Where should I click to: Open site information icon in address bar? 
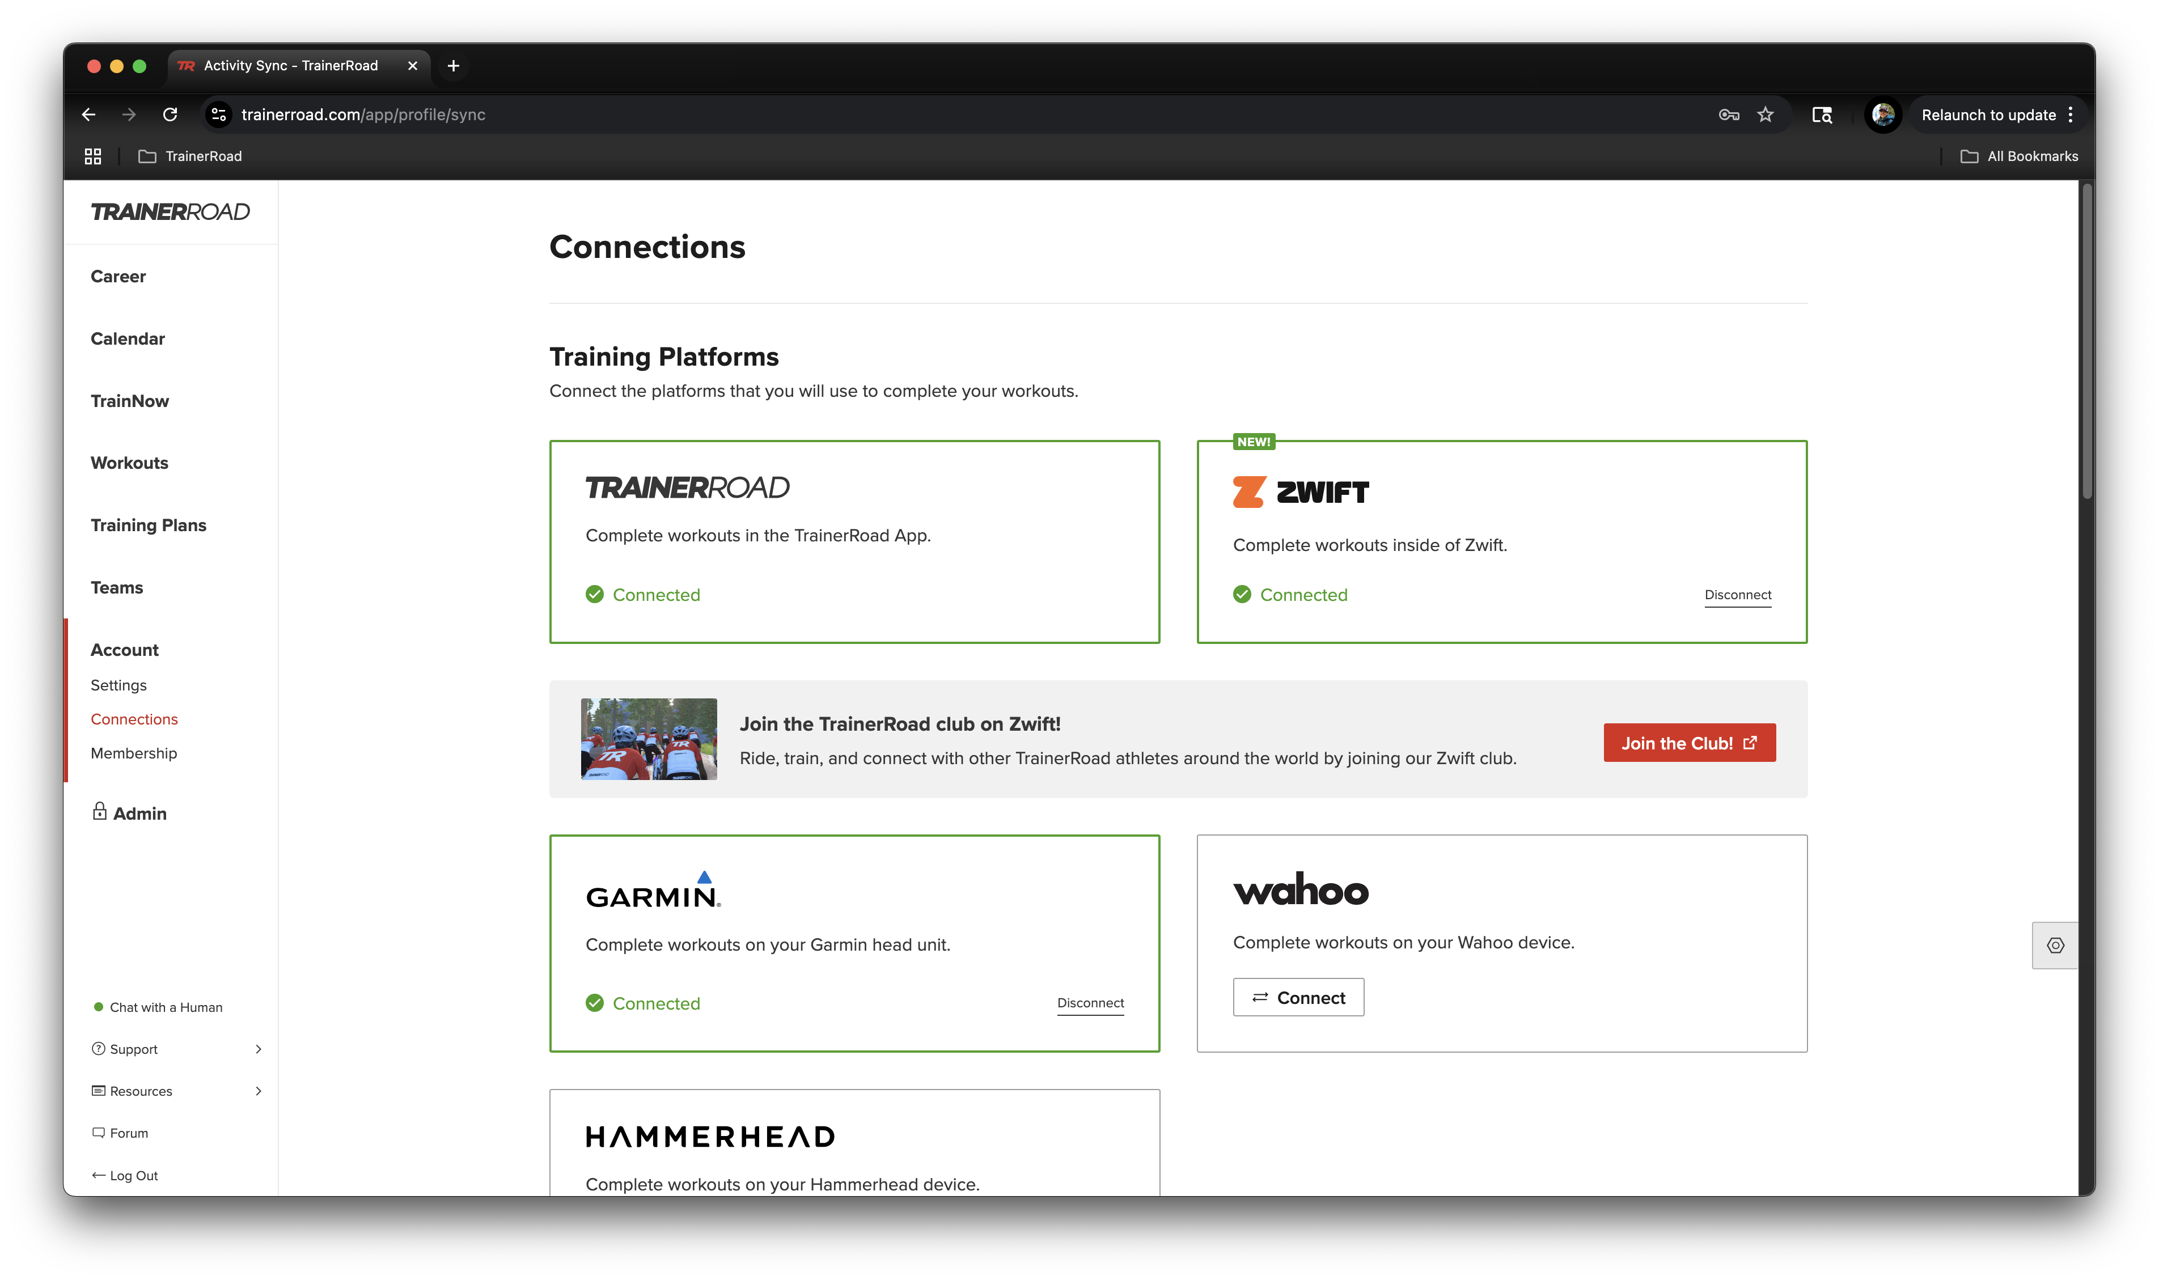pos(219,115)
